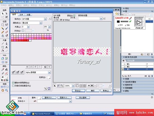The height and width of the screenshot is (116, 154).
Task: Uncheck remove unused colors option
Action: point(13,83)
